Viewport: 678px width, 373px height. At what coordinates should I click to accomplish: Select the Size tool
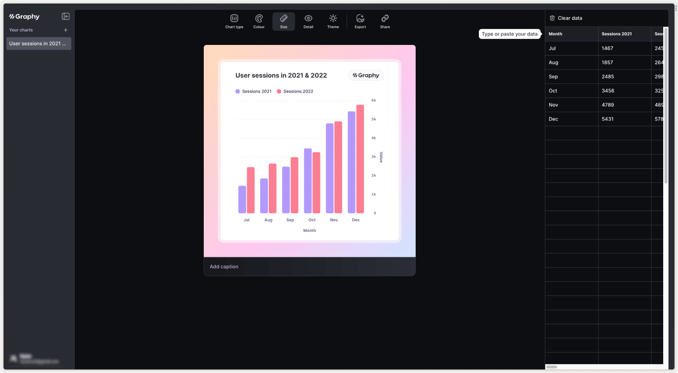pos(283,21)
